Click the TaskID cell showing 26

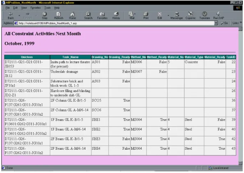coord(231,93)
